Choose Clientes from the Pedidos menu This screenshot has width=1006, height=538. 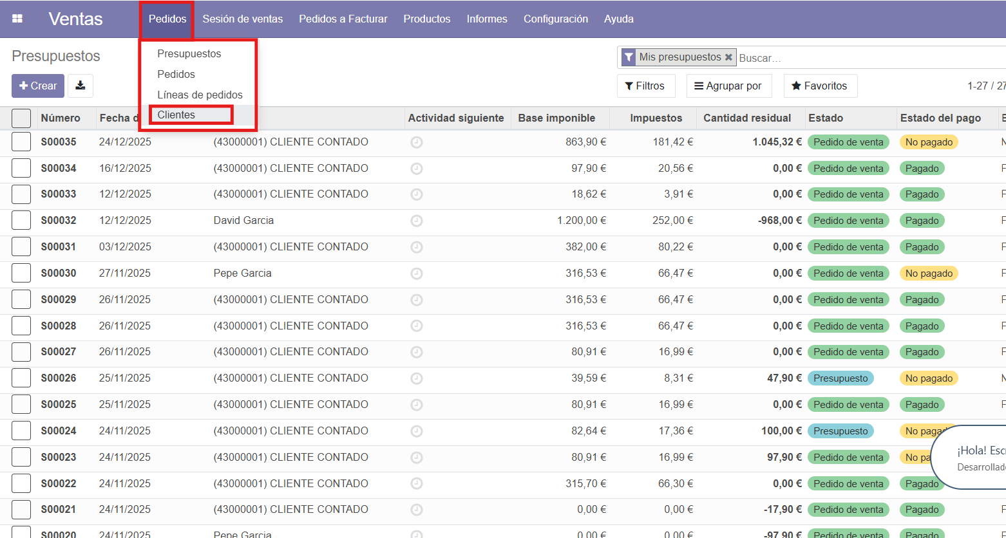pos(176,115)
